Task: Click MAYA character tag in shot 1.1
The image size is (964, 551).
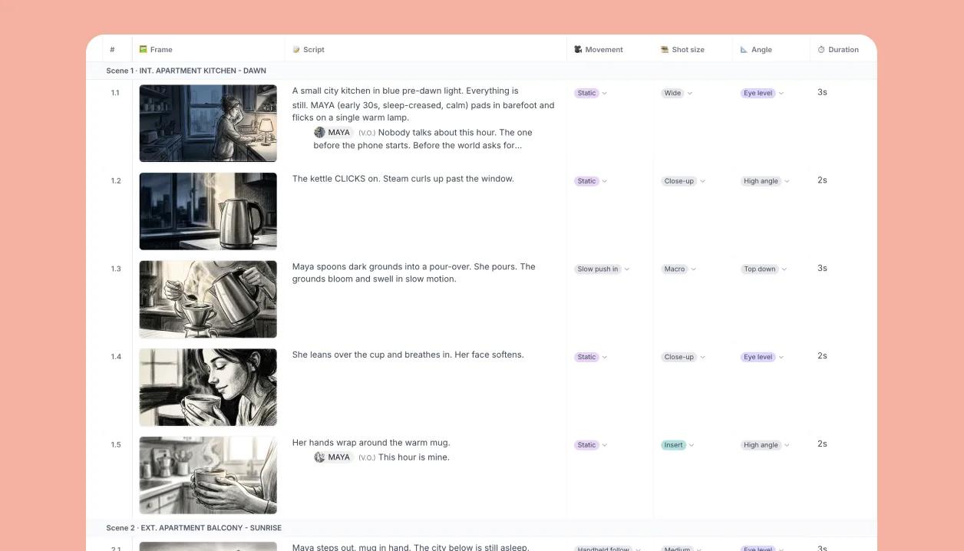Action: pos(332,132)
